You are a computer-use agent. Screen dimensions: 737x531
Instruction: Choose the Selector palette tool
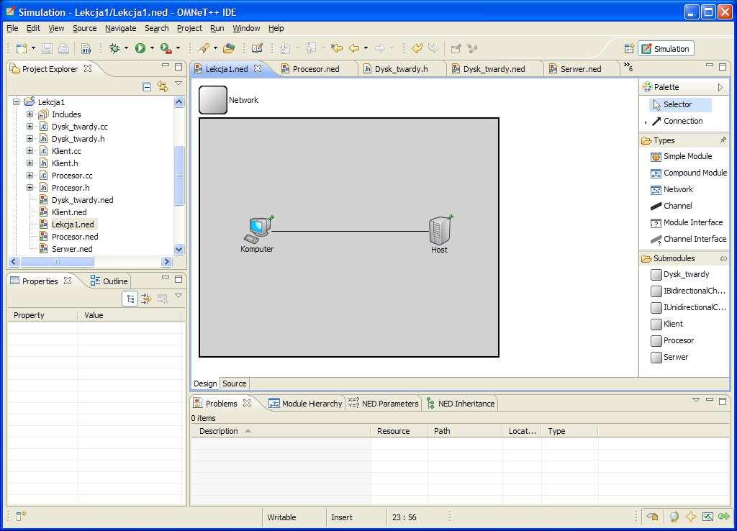[681, 104]
